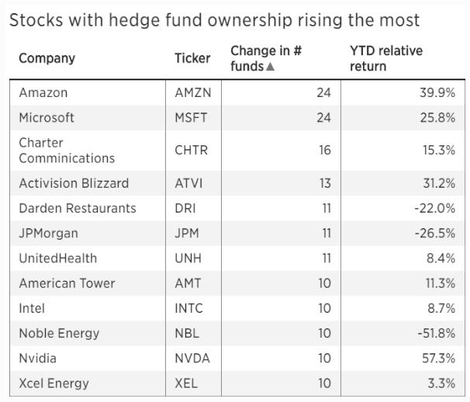The height and width of the screenshot is (402, 470).
Task: Click the JPM ticker cell
Action: point(186,234)
